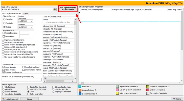Switch to the Importação Notas Fiscais tab
The image size is (184, 101).
click(x=11, y=13)
